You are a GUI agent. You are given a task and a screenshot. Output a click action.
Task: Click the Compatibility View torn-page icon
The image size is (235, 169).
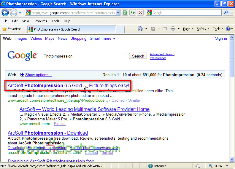125,13
